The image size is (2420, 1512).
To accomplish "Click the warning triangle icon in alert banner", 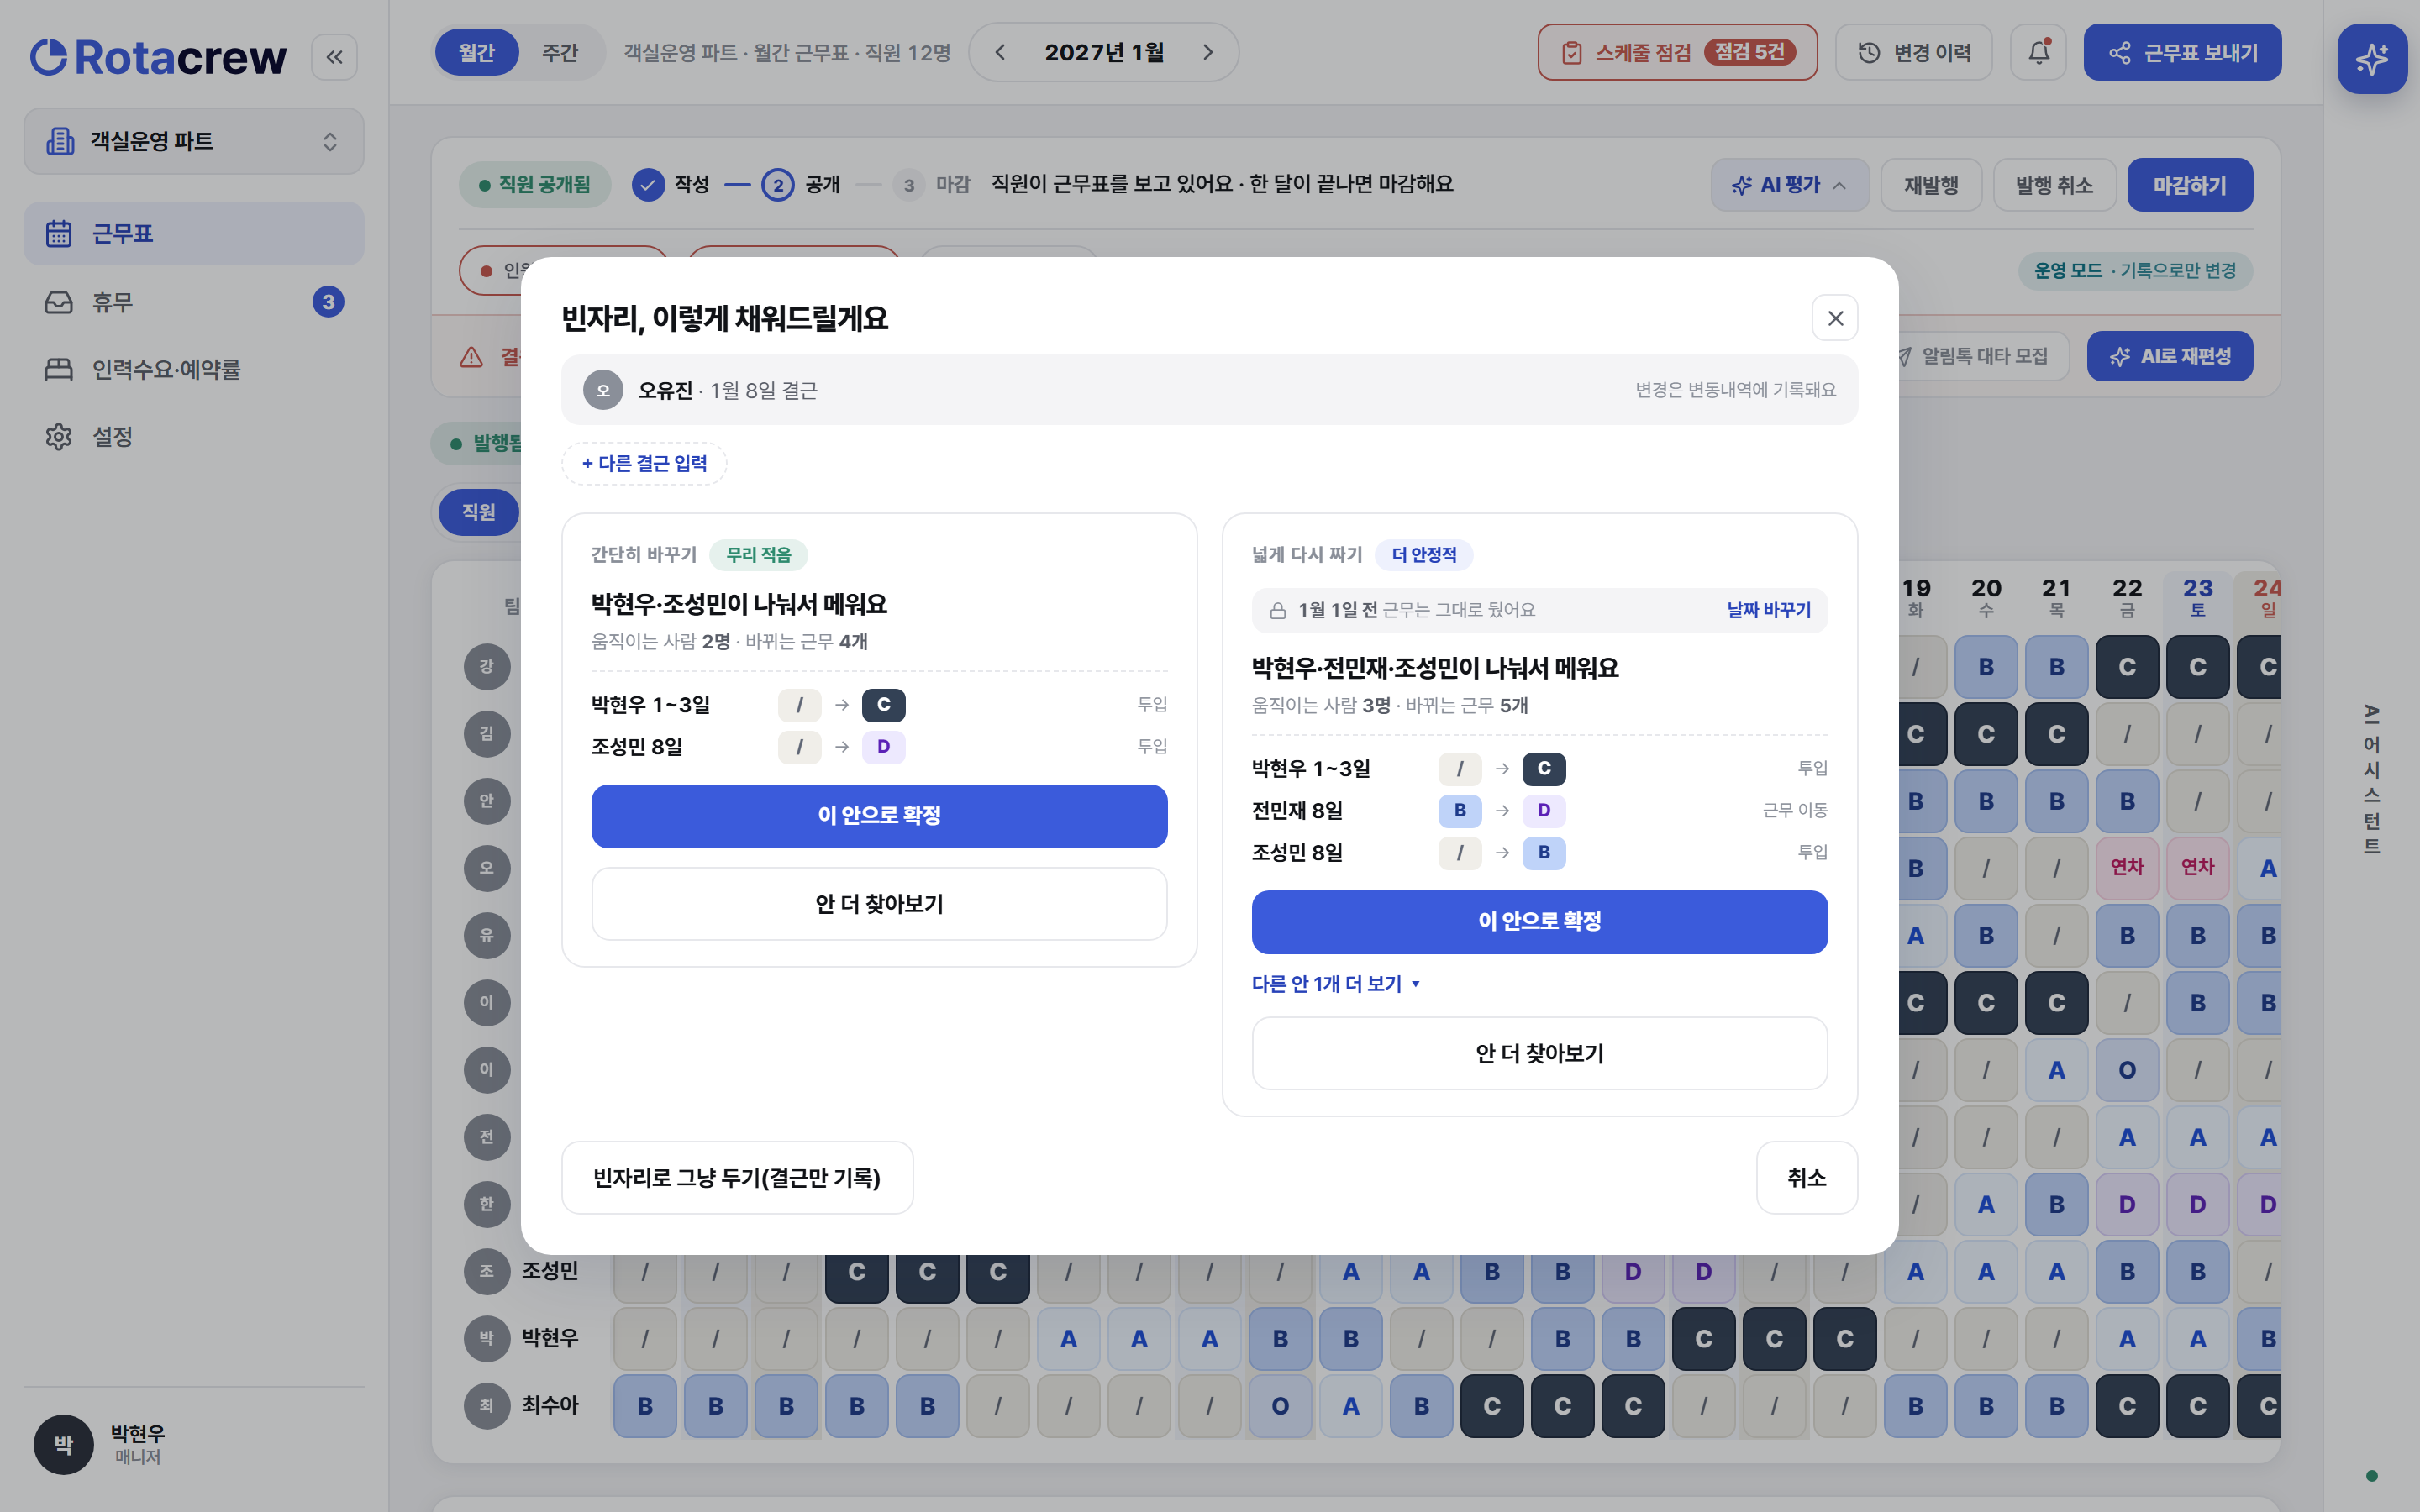I will [471, 357].
